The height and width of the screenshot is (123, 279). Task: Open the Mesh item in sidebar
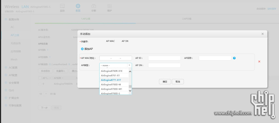tap(14, 59)
